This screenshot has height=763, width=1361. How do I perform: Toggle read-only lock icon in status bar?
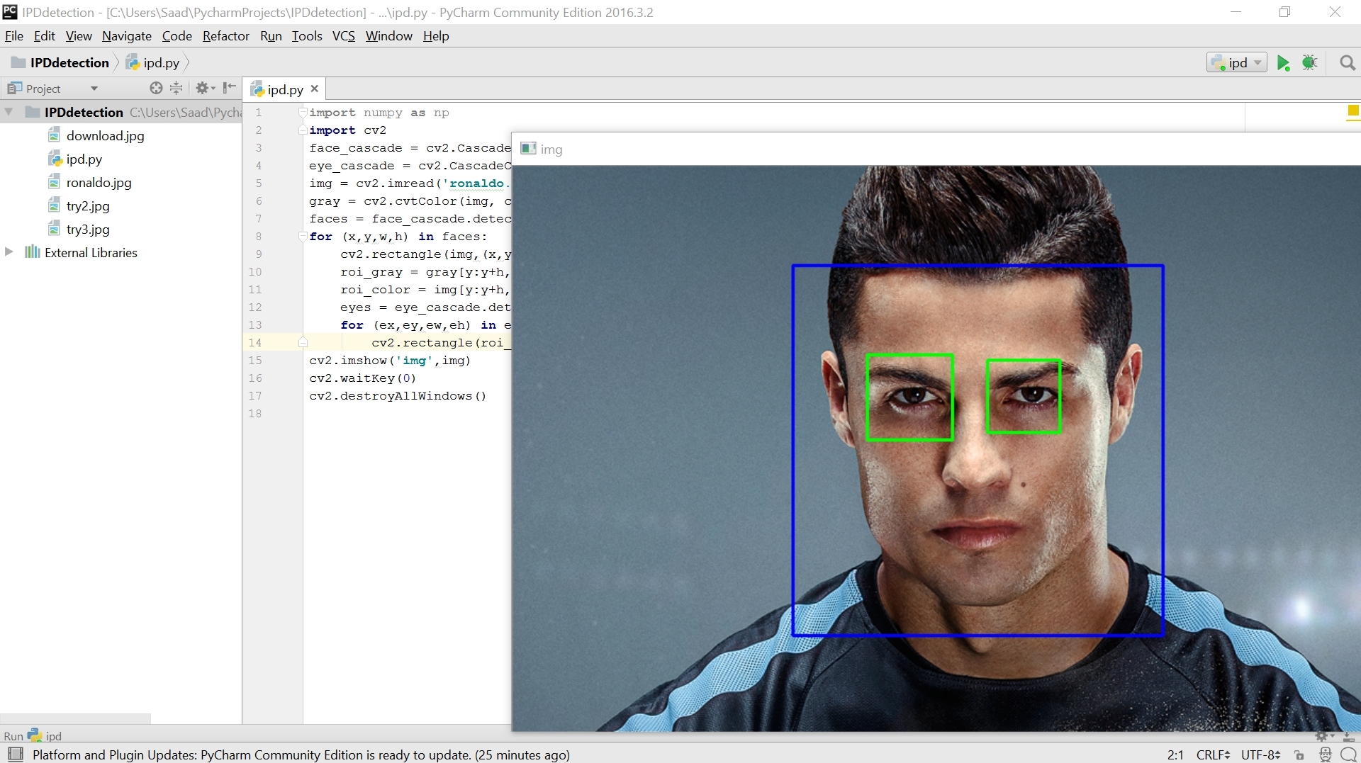[1299, 755]
